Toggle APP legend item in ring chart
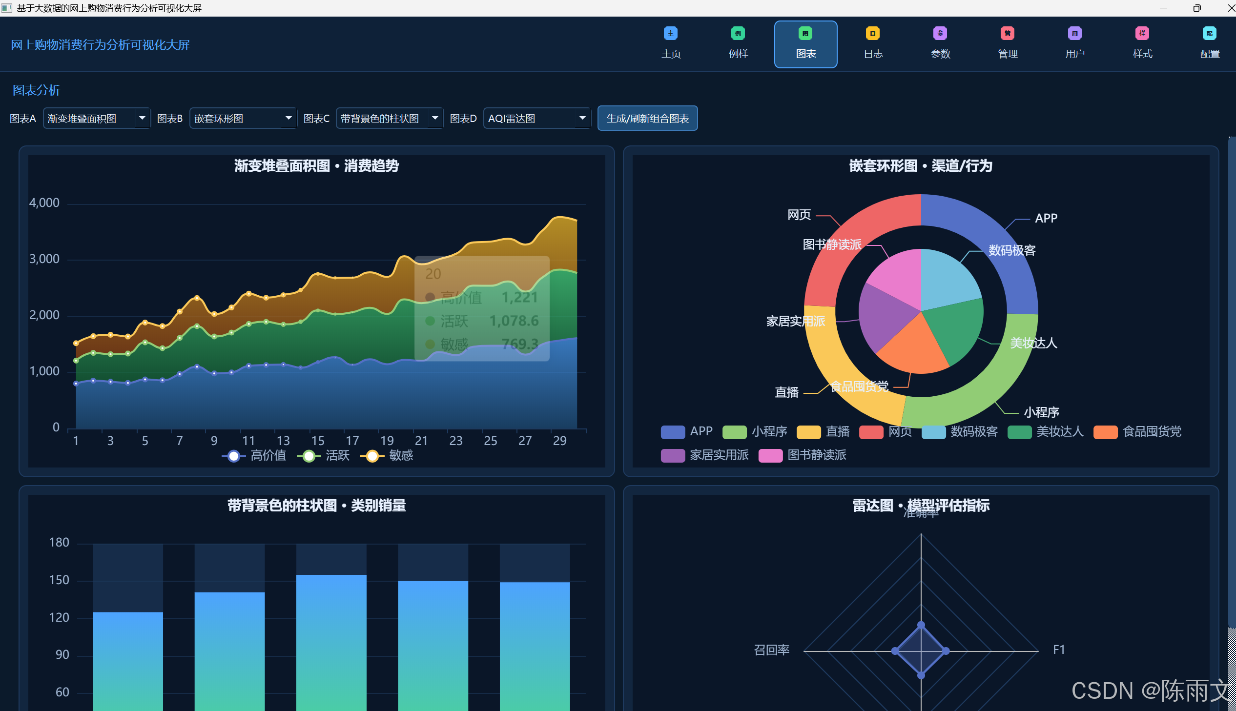The image size is (1236, 711). [687, 432]
